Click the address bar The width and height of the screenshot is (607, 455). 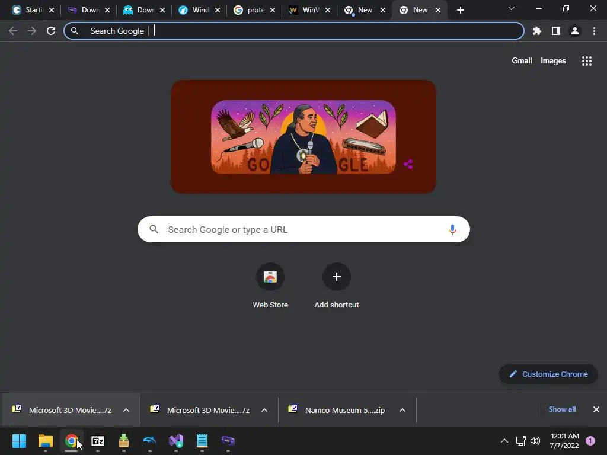pos(294,31)
